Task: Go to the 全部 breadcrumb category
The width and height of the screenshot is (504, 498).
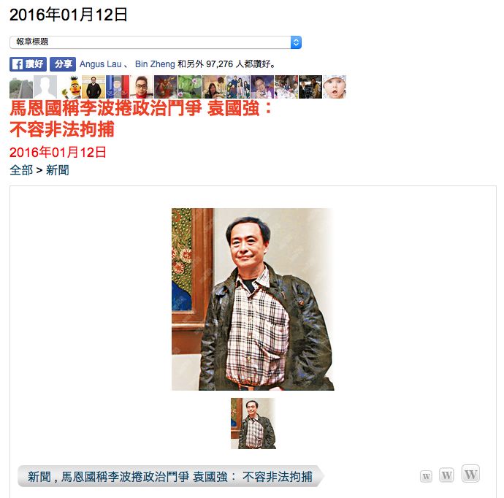Action: tap(21, 170)
